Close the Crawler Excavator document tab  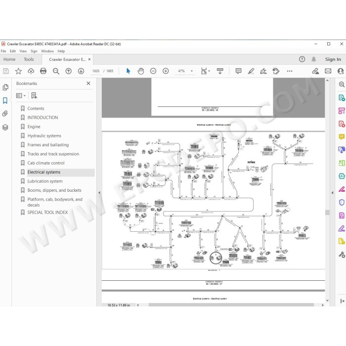89,59
